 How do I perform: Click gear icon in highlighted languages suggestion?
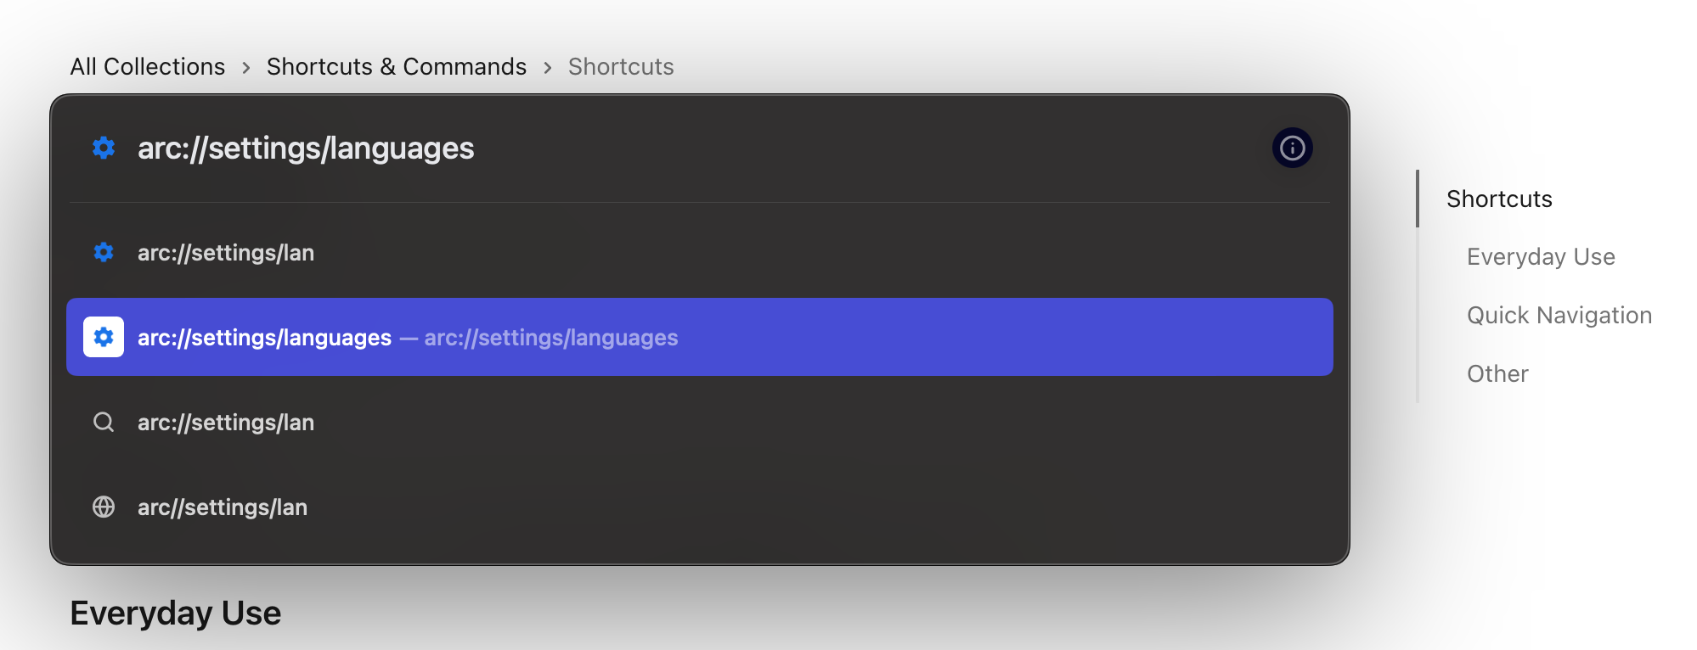(x=104, y=337)
